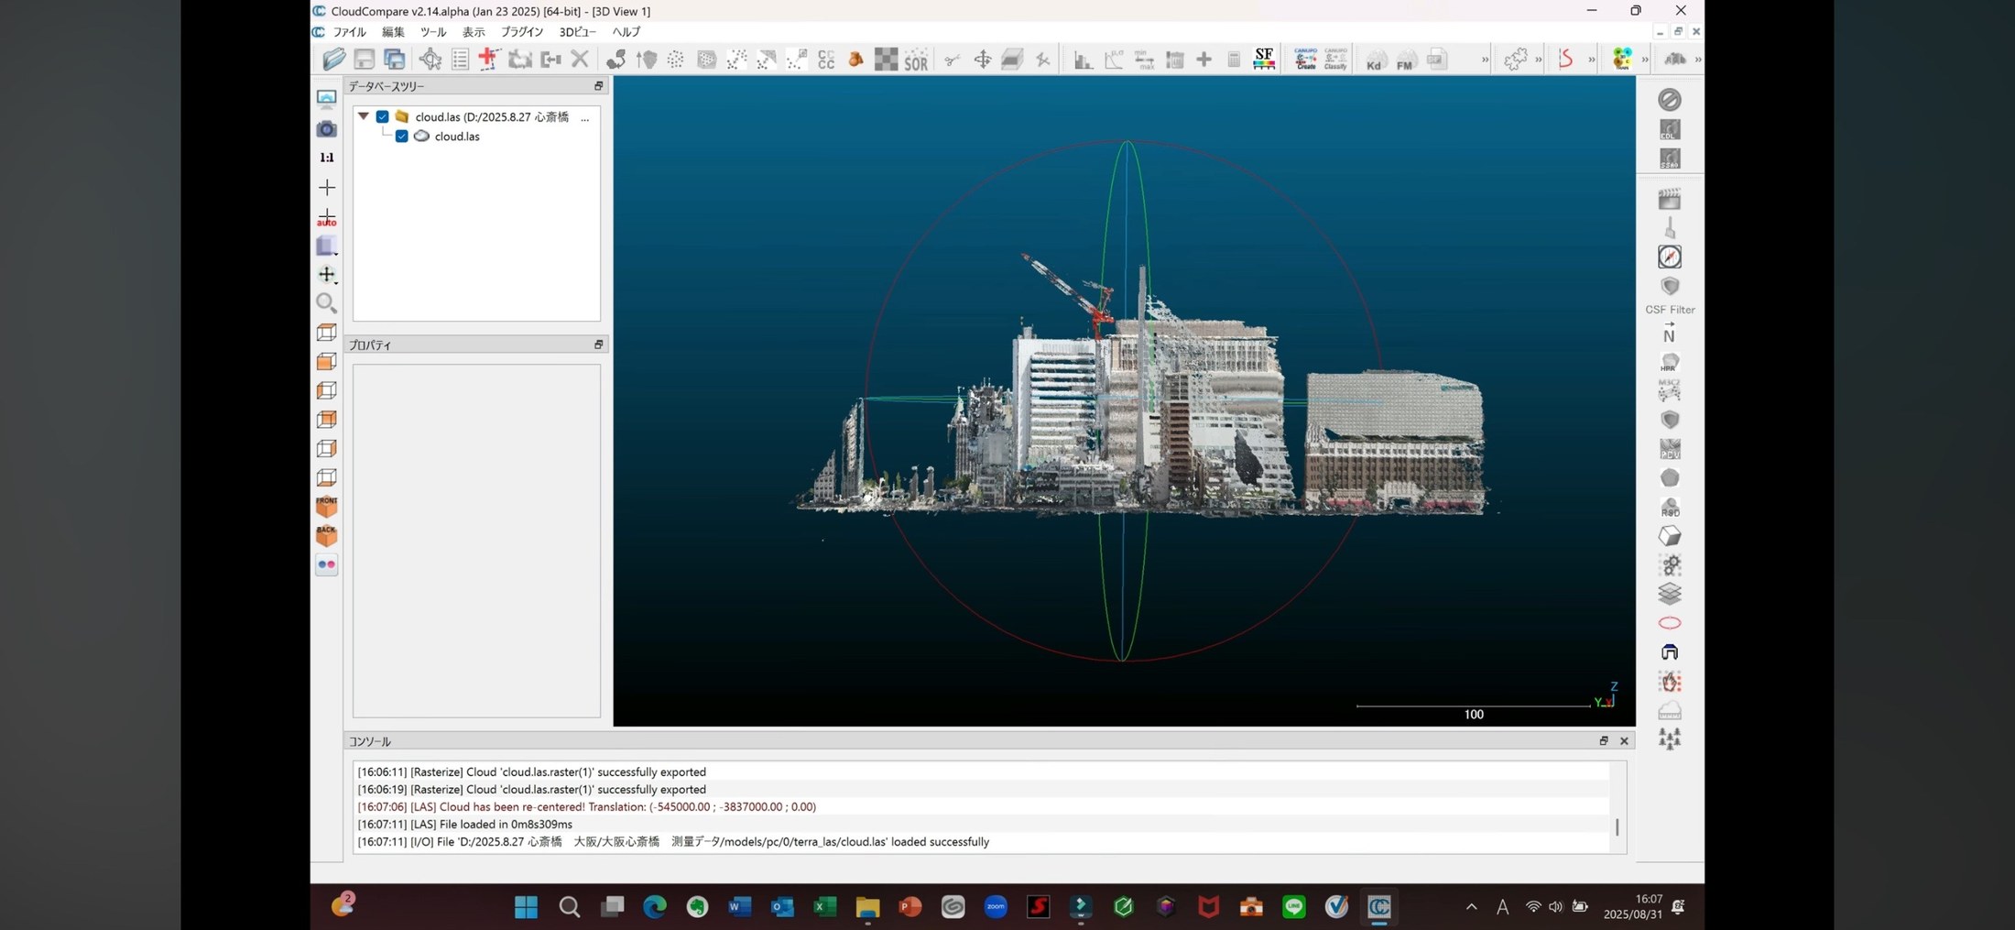
Task: Open CANUPO Create plugin
Action: click(x=1306, y=60)
